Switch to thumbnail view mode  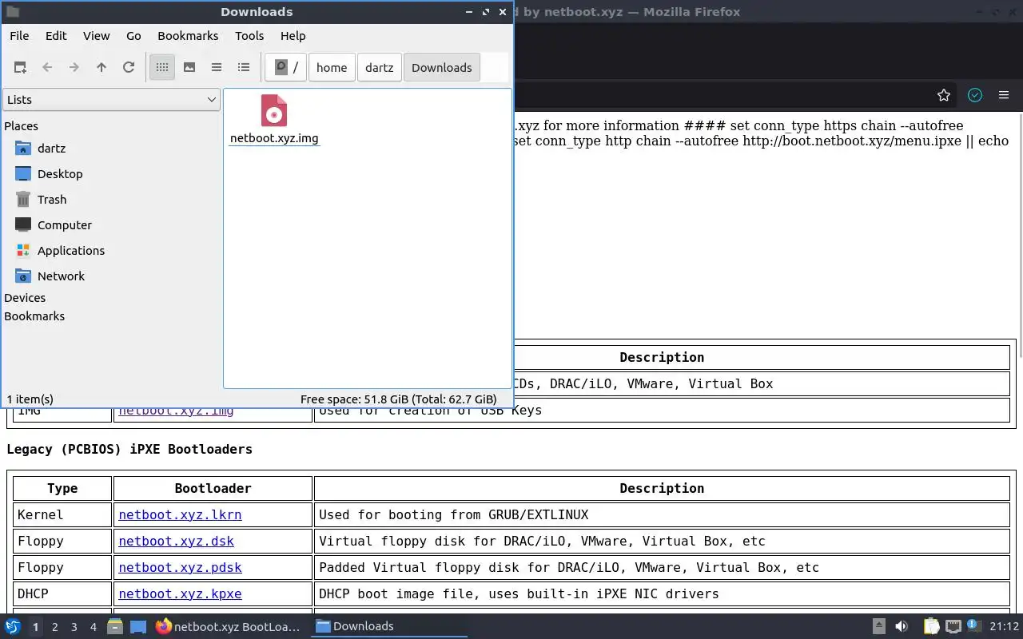(x=189, y=68)
